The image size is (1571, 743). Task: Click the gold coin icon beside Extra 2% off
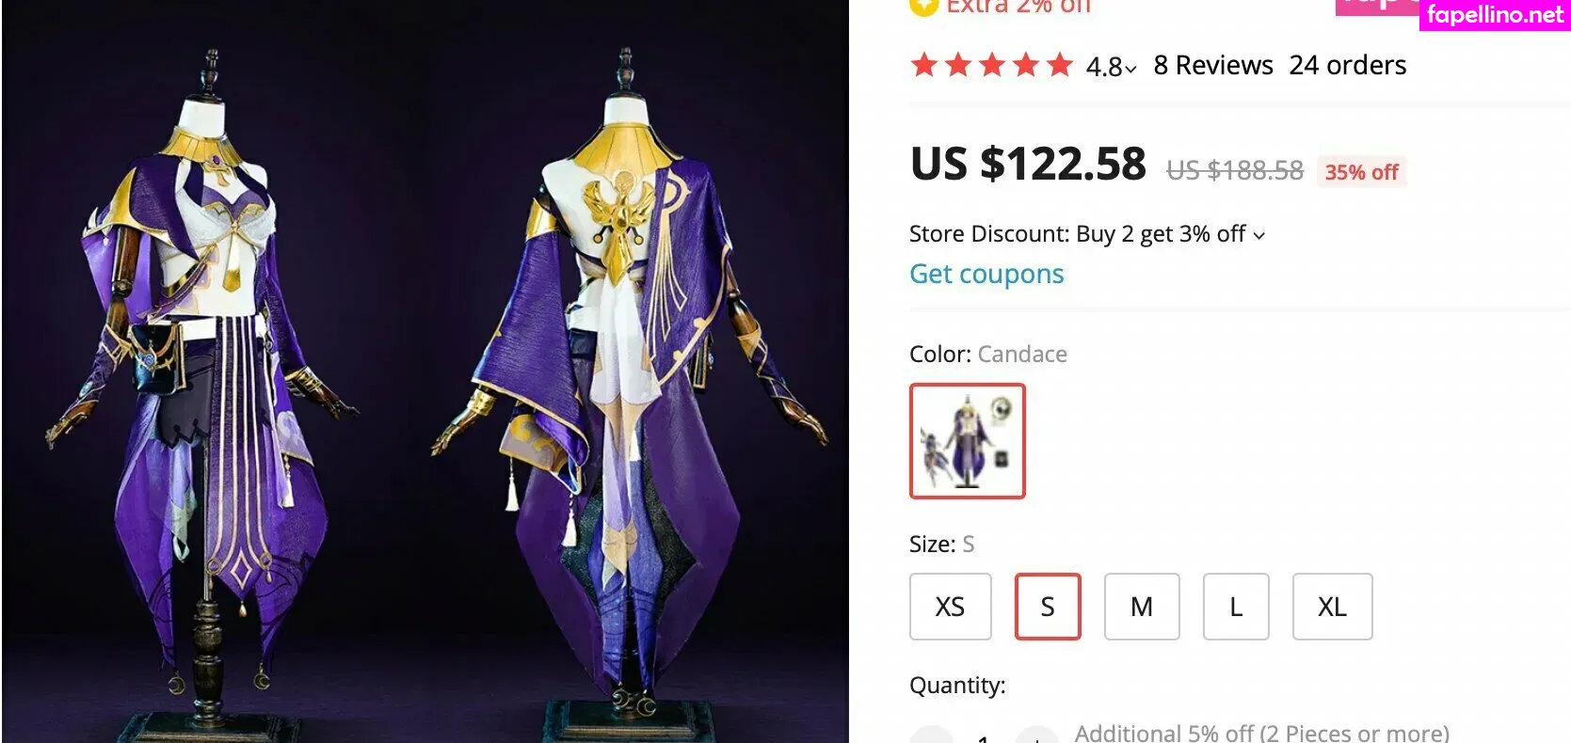pyautogui.click(x=923, y=6)
